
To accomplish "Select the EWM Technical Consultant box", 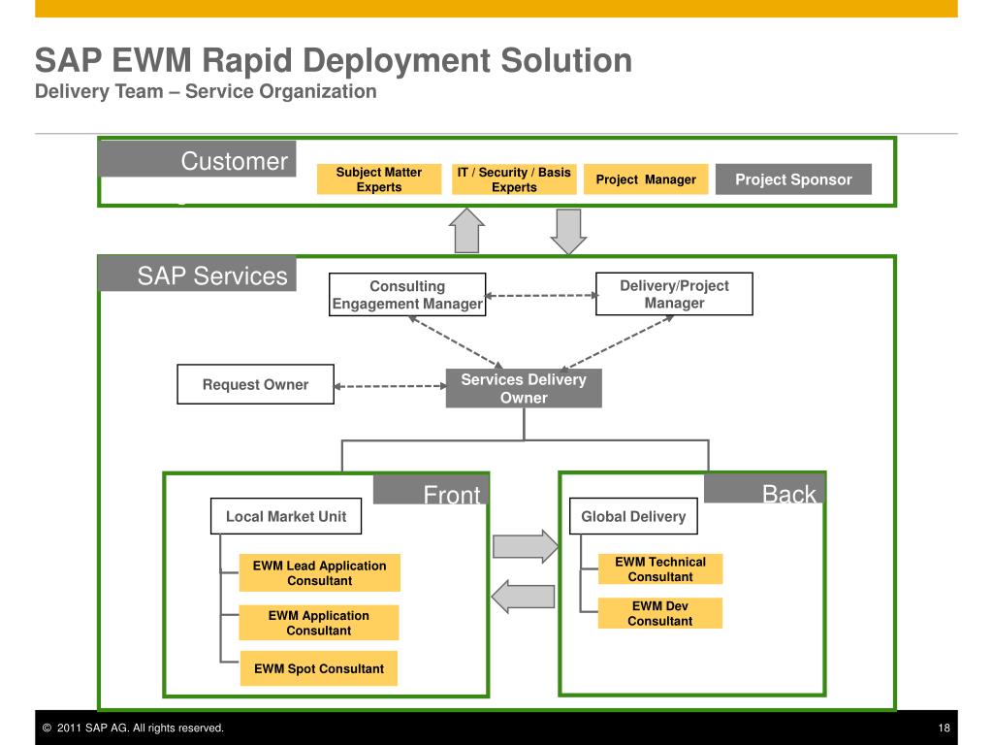I will [x=659, y=568].
